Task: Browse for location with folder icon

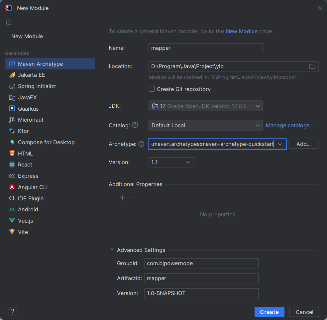Action: click(x=312, y=66)
